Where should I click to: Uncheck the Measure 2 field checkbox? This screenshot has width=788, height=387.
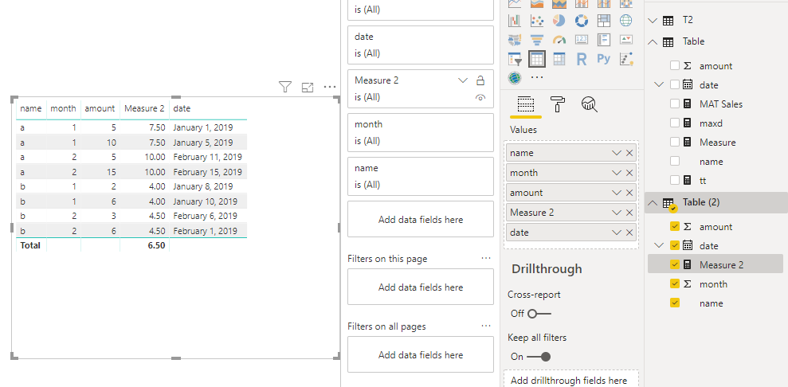[x=675, y=264]
